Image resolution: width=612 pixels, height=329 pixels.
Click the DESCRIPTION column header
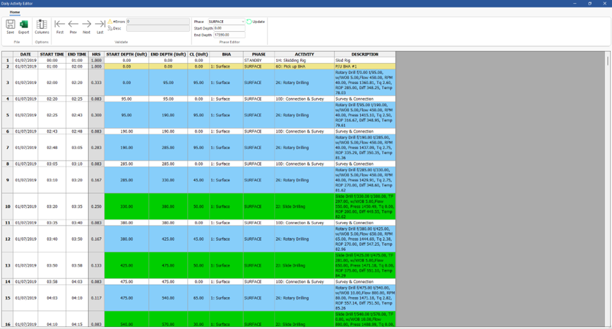(x=365, y=55)
